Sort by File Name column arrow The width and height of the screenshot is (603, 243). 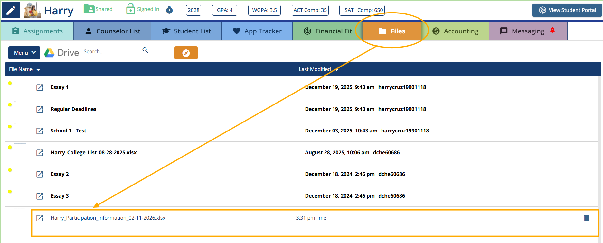coord(38,70)
